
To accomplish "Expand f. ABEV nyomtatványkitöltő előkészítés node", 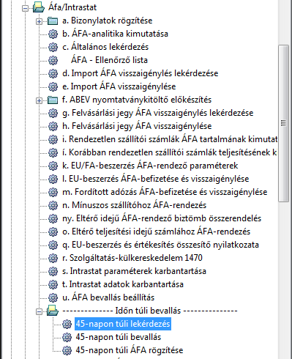I will tap(39, 100).
